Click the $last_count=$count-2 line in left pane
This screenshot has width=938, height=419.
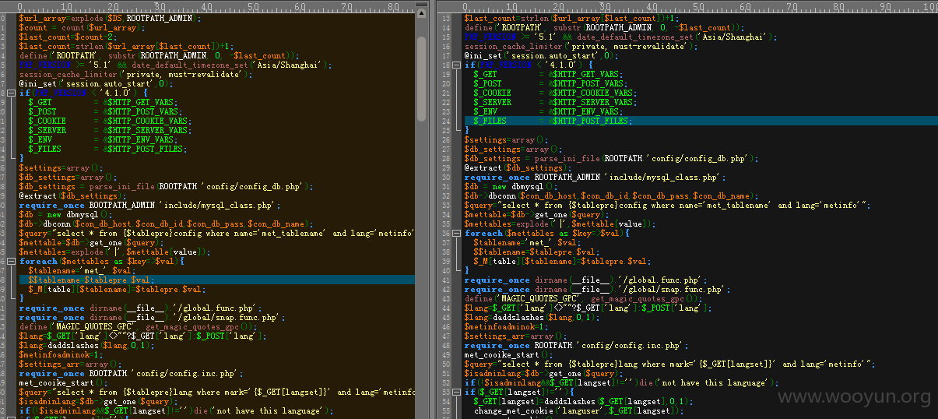pyautogui.click(x=69, y=37)
